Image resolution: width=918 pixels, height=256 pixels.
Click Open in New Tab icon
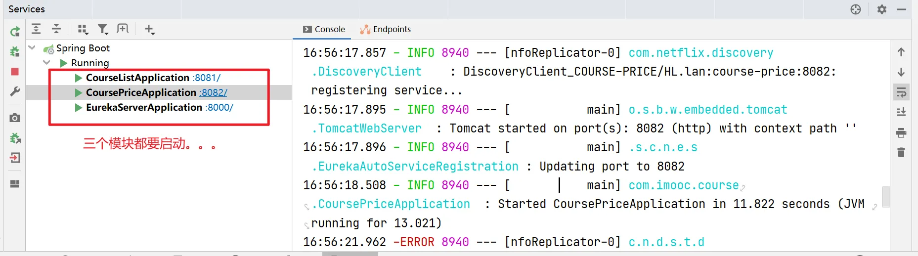(122, 29)
